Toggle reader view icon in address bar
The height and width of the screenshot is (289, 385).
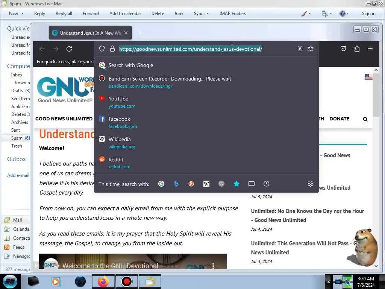[300, 49]
